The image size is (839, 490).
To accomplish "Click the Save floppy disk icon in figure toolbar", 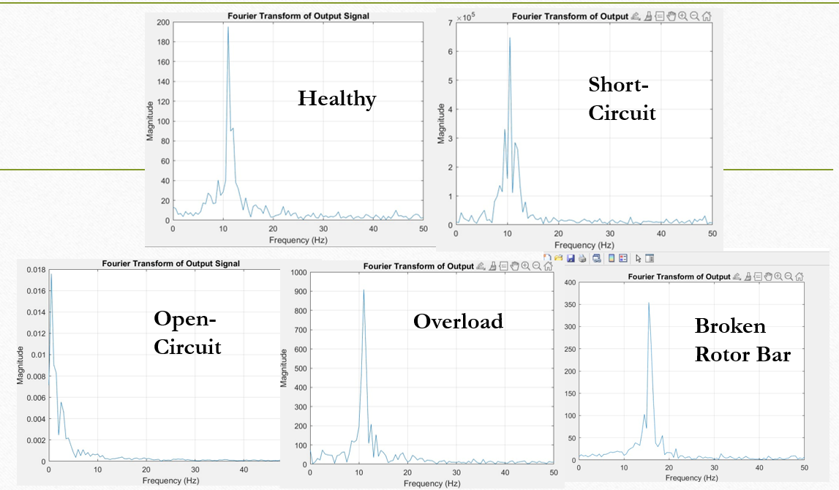I will pyautogui.click(x=571, y=258).
